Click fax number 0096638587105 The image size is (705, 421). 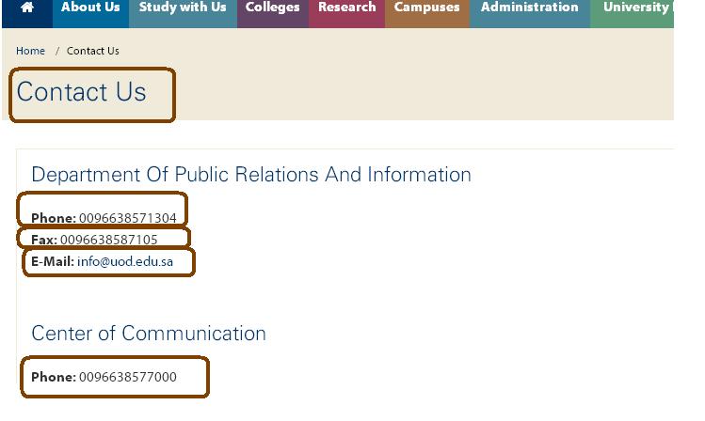[109, 240]
